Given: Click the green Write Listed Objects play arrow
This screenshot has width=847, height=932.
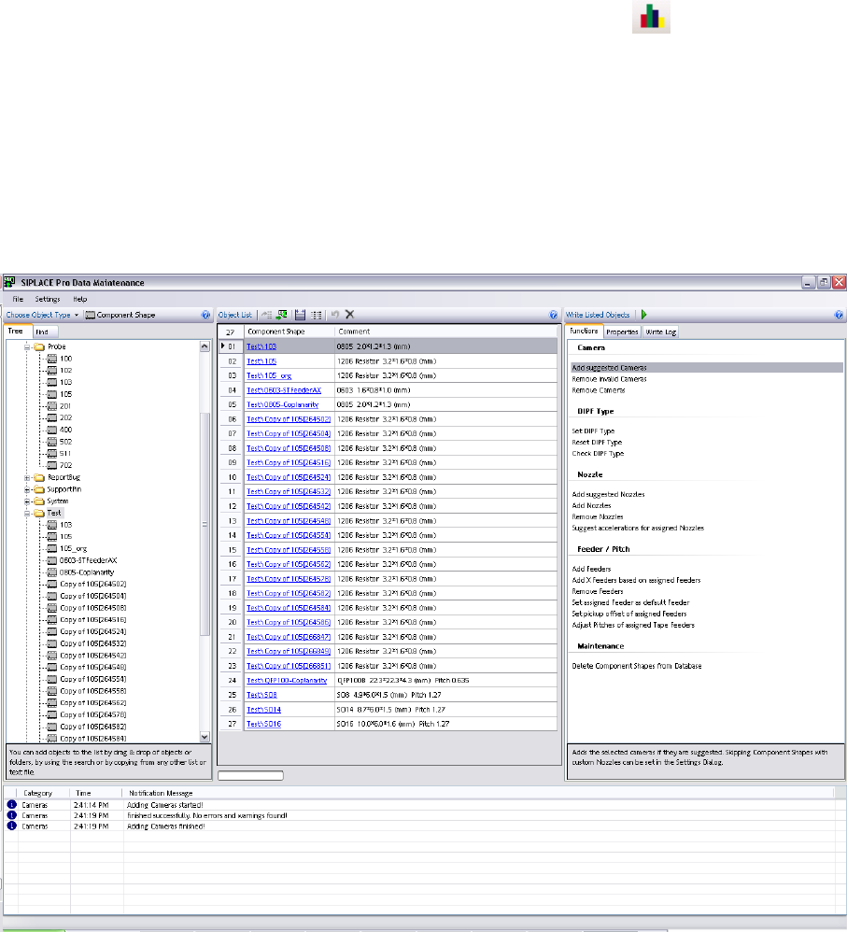Looking at the screenshot, I should 644,315.
